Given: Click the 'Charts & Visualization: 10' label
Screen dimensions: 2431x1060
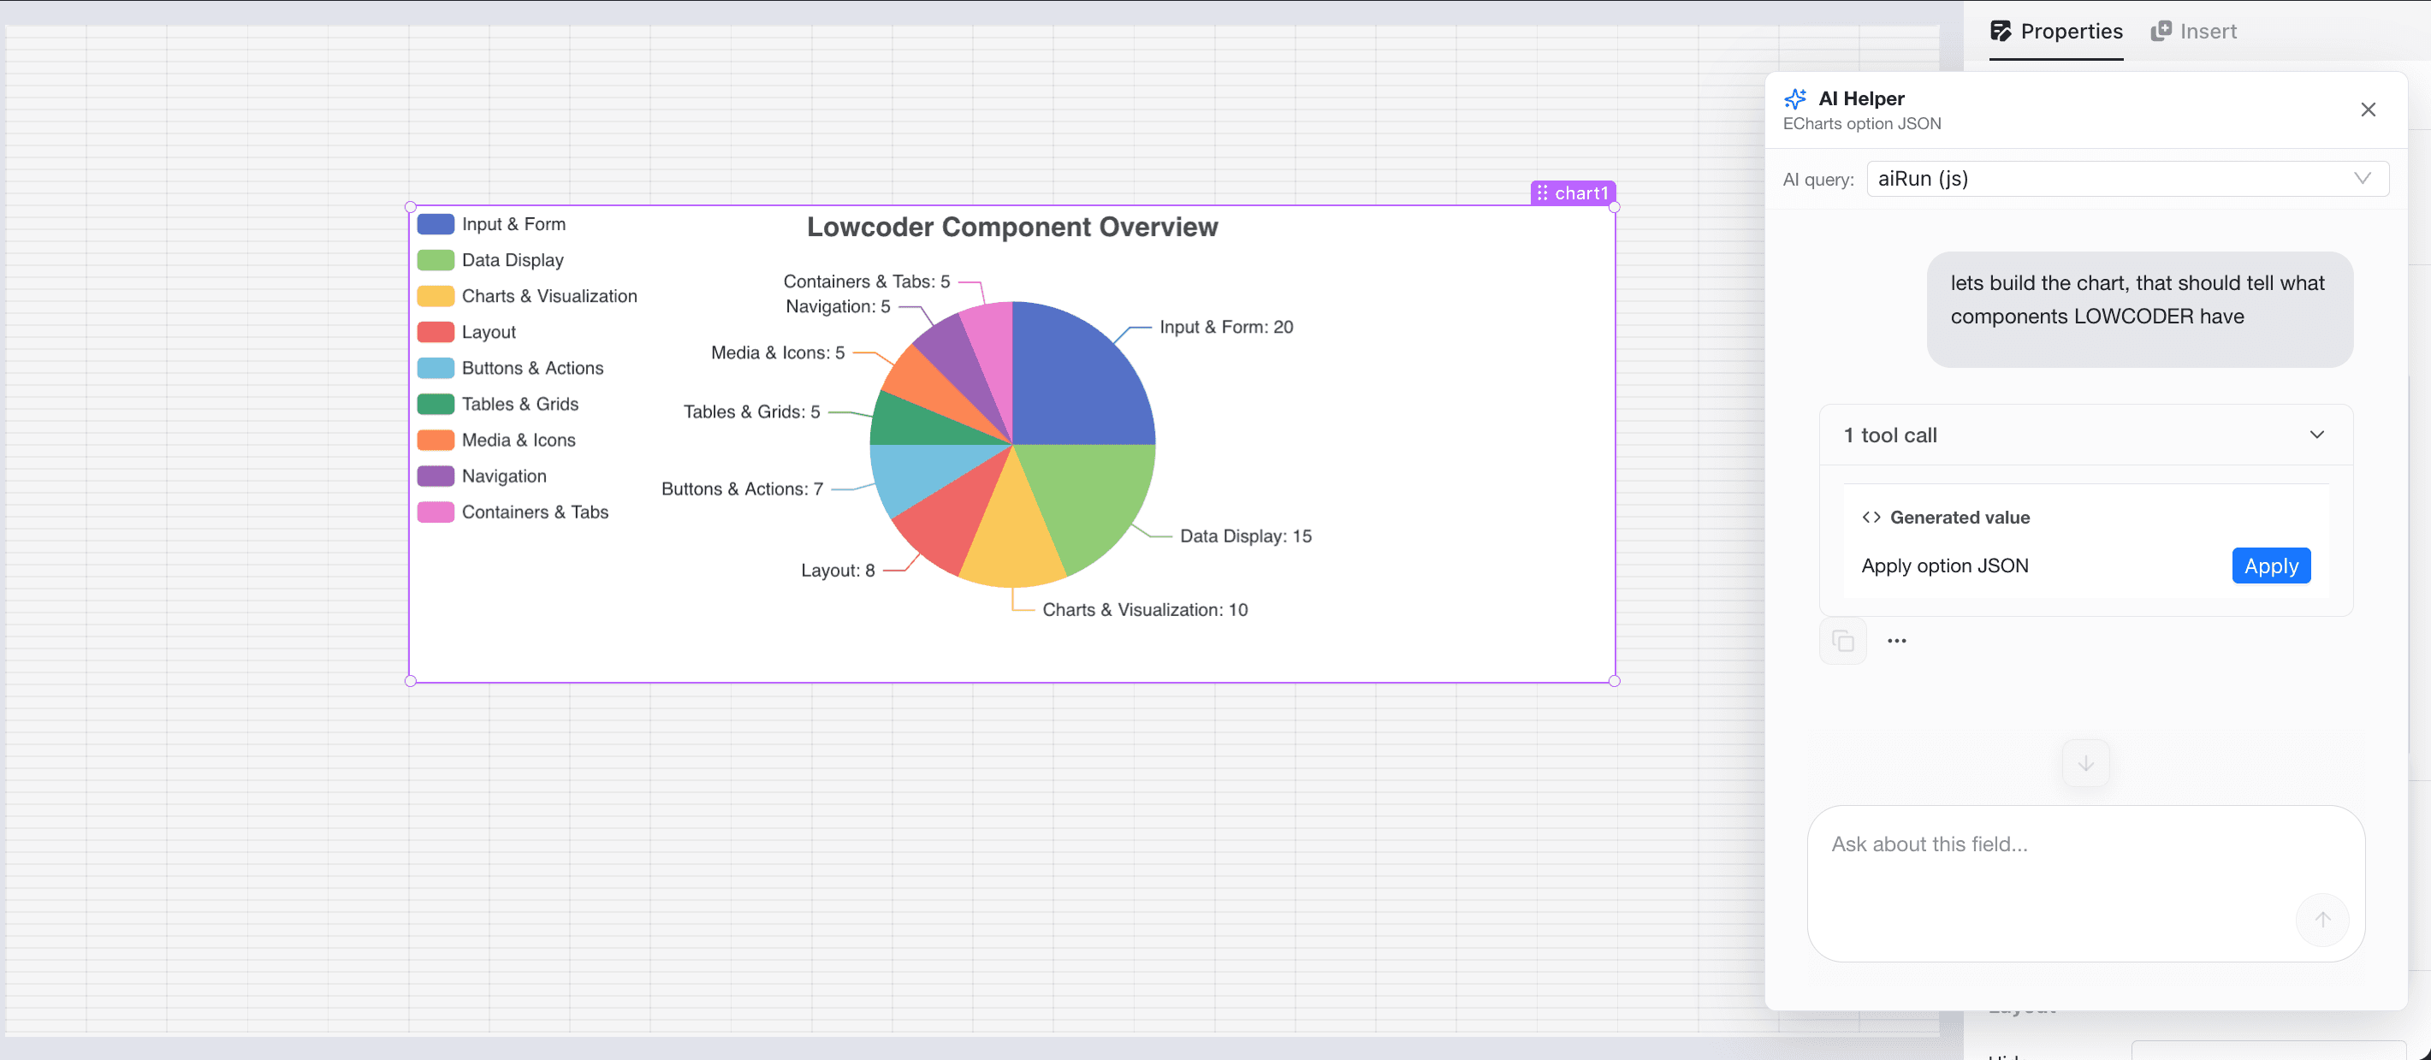Looking at the screenshot, I should 1145,610.
